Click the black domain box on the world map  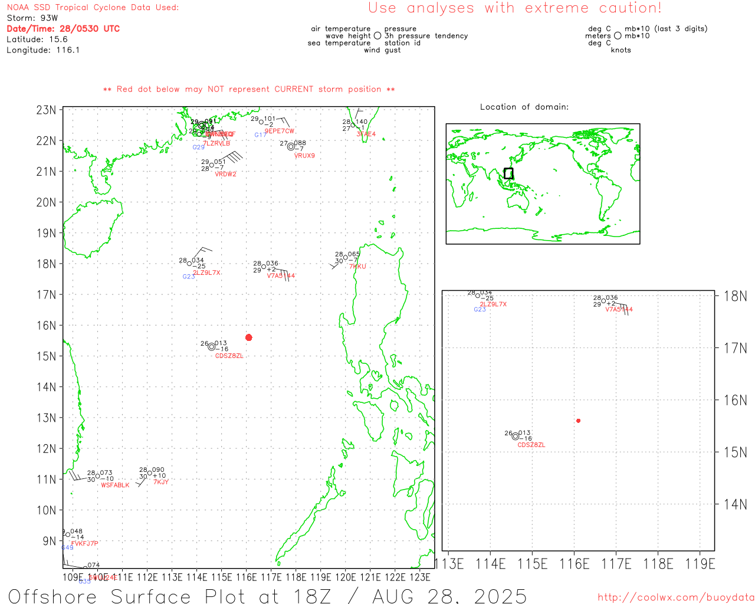pyautogui.click(x=508, y=173)
